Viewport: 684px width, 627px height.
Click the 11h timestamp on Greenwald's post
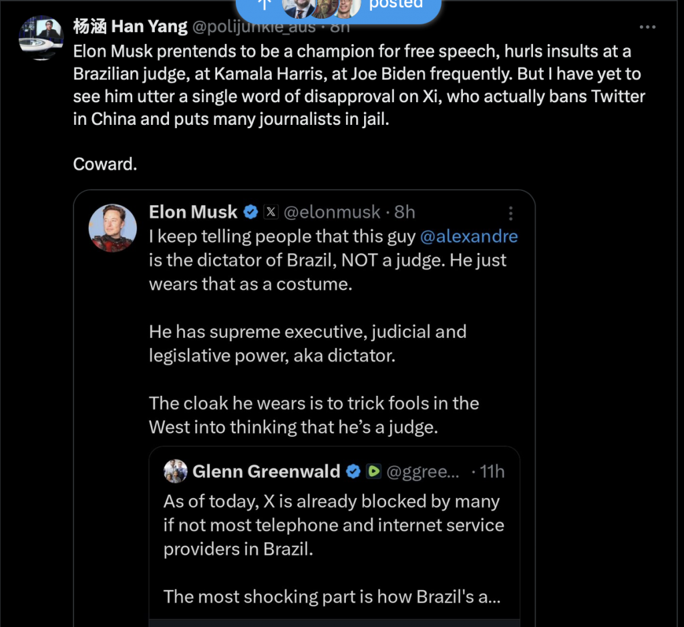pos(492,471)
